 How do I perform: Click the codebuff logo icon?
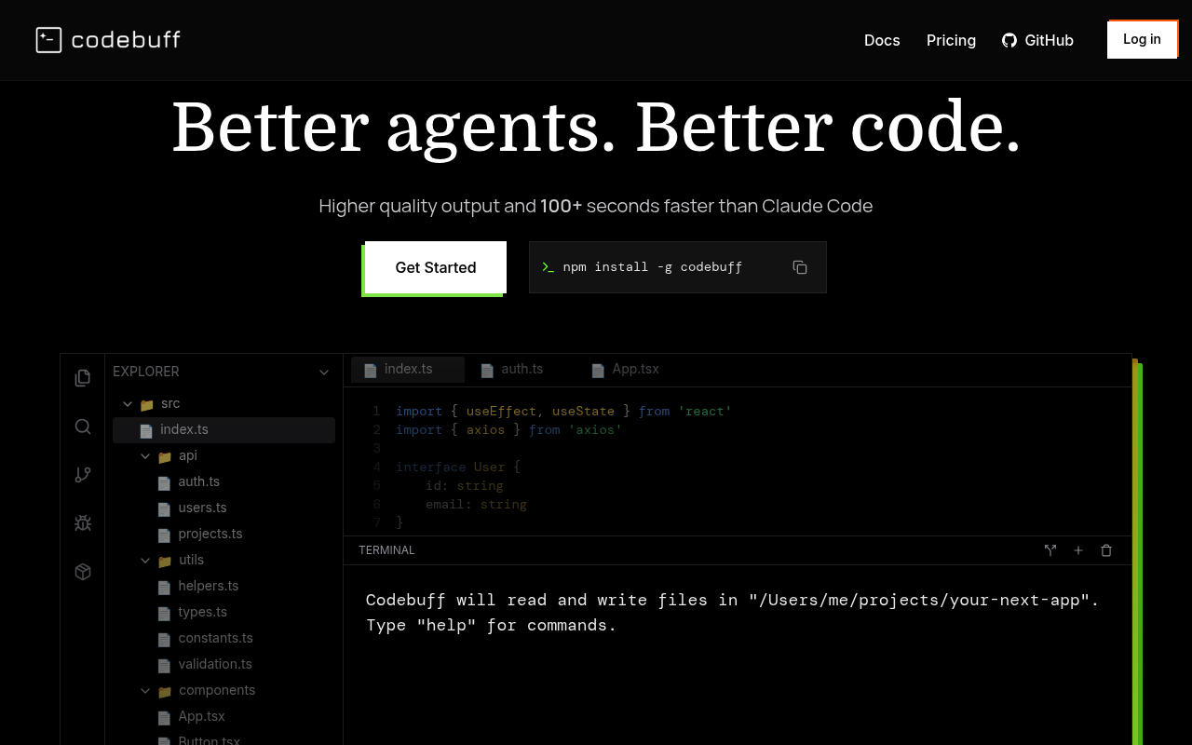(48, 40)
